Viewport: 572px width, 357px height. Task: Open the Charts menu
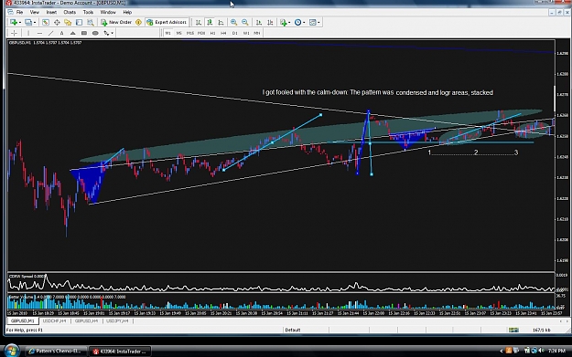tap(70, 12)
